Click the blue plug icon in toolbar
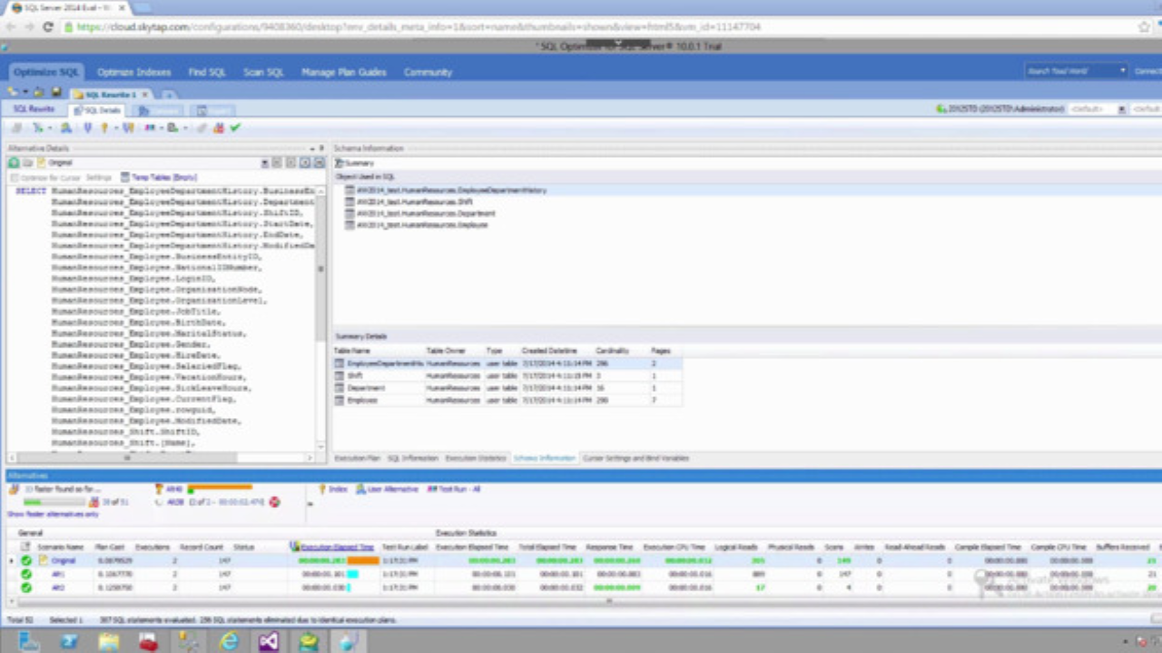The width and height of the screenshot is (1162, 653). (88, 128)
